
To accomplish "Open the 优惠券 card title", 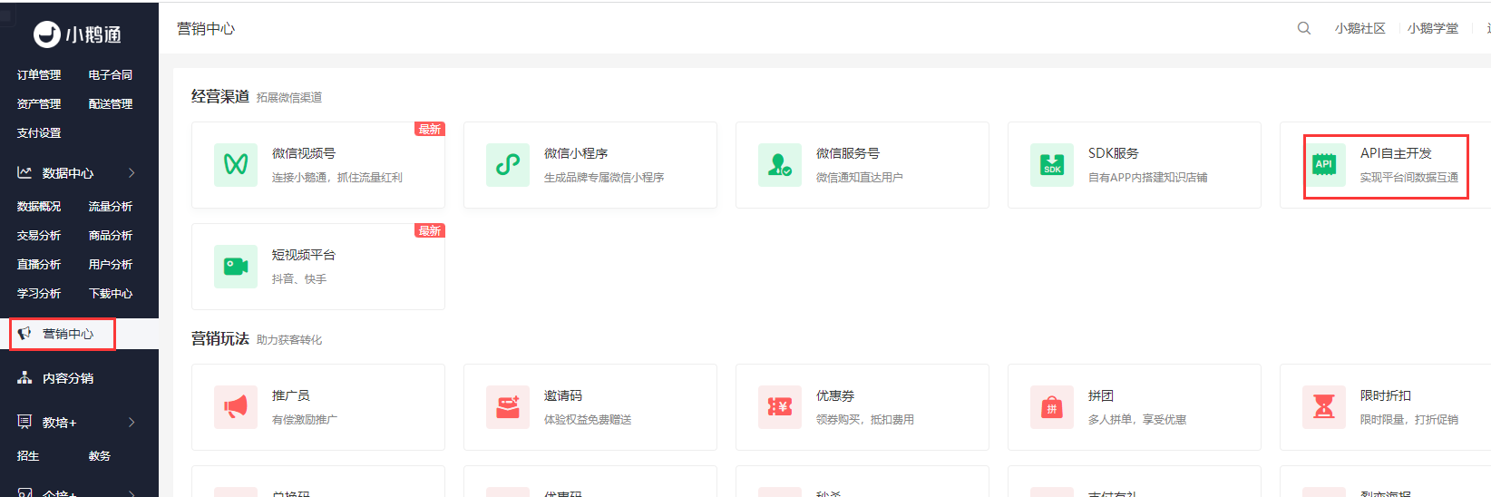I will pos(835,395).
